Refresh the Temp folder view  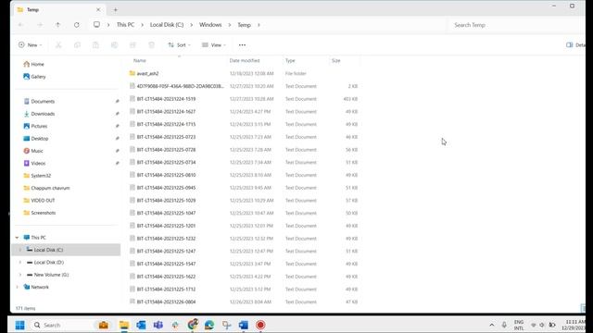pyautogui.click(x=77, y=25)
